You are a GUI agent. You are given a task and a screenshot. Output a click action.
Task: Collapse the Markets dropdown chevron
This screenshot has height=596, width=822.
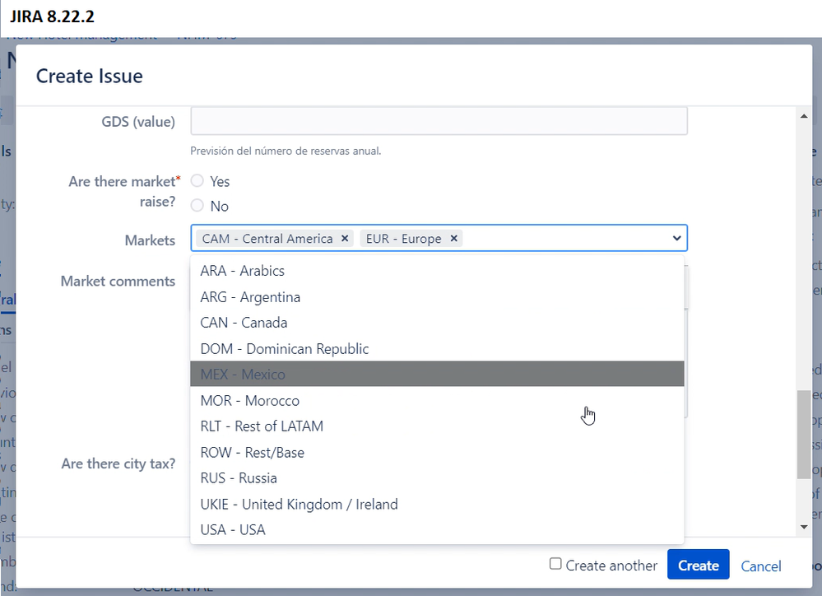(676, 238)
